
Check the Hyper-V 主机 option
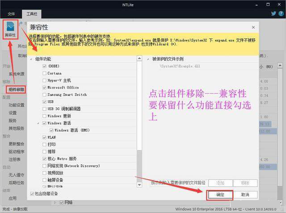coord(44,81)
